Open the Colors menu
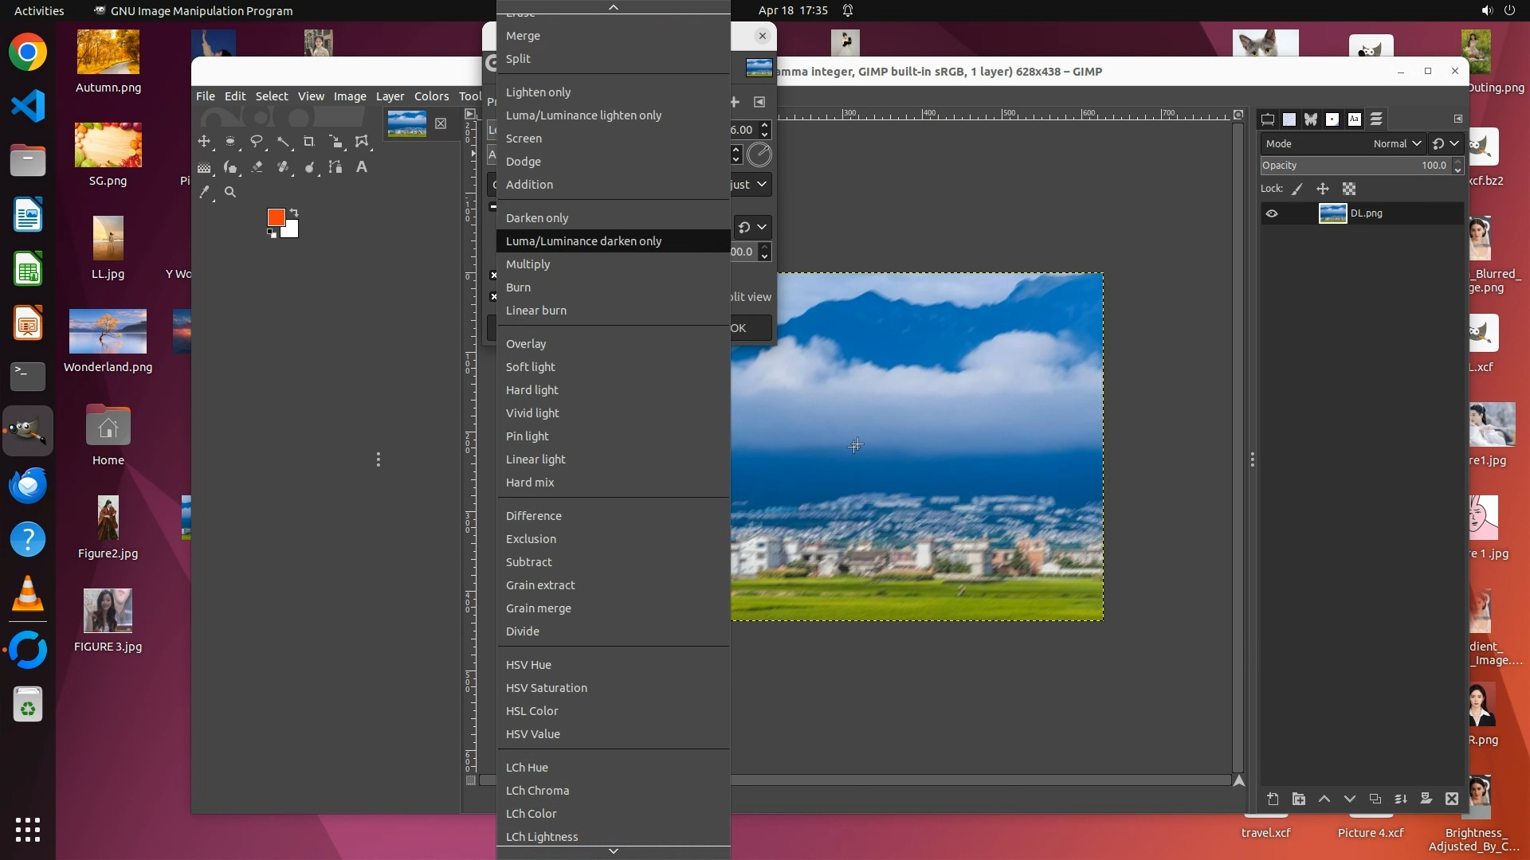 [x=431, y=96]
